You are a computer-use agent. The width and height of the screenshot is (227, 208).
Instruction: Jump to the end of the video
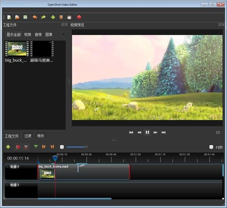[164, 132]
